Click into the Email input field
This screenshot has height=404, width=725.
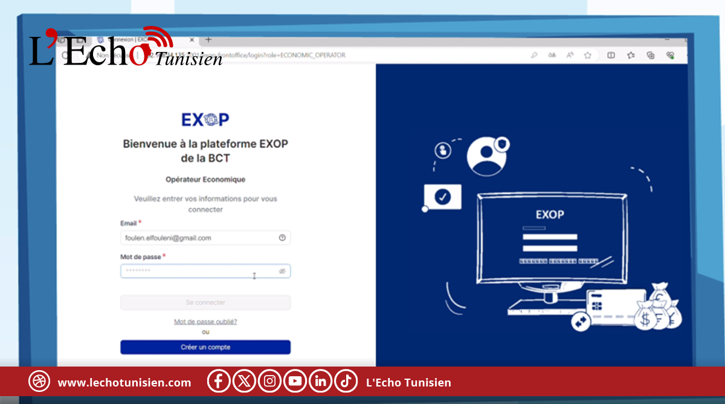click(198, 238)
